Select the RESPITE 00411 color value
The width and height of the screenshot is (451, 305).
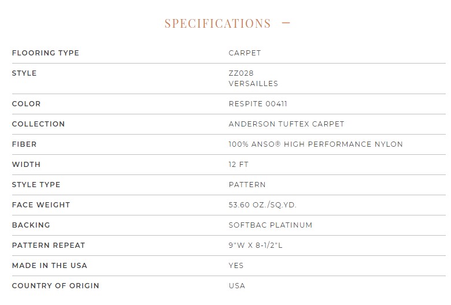(x=258, y=104)
